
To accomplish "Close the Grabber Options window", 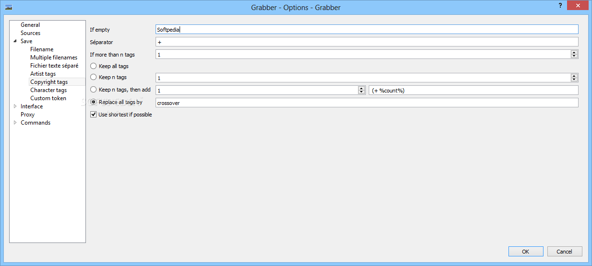I will tap(578, 5).
